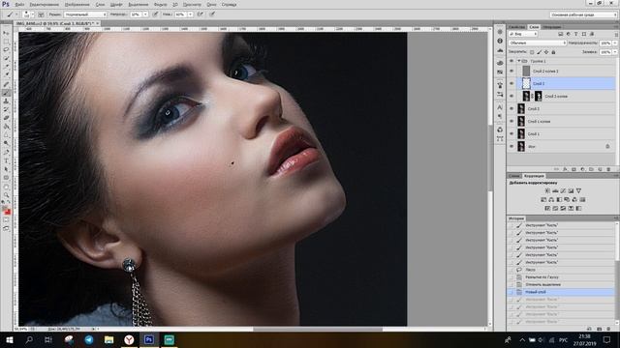
Task: Open brush mode dropdown Нормальный
Action: coord(85,14)
